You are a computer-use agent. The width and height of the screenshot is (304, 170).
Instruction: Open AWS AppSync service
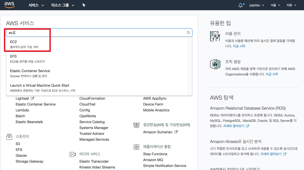155,98
